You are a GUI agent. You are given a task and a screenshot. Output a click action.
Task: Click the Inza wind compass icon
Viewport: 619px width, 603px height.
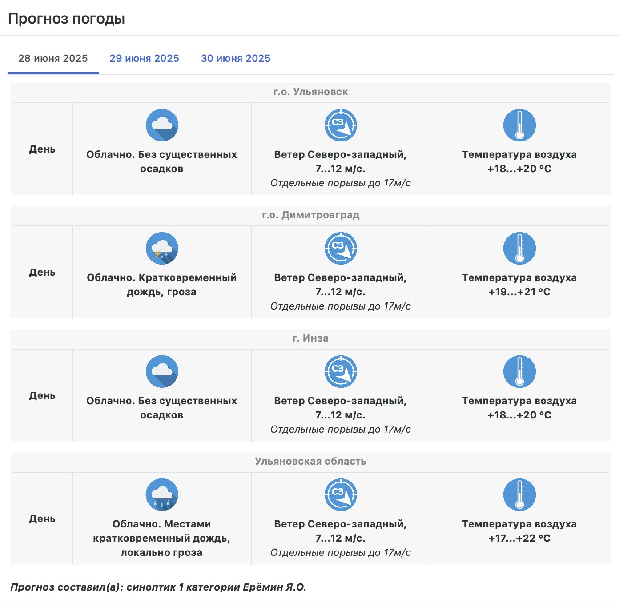tap(341, 371)
